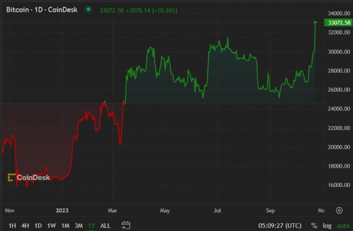Select the 1H time range
353x231 pixels.
coord(12,226)
